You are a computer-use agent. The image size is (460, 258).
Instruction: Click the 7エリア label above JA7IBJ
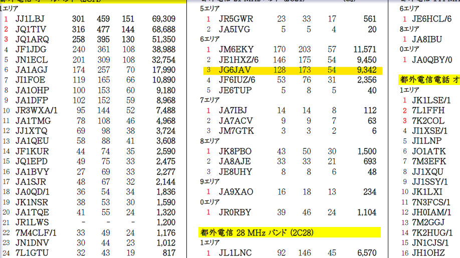pyautogui.click(x=208, y=100)
